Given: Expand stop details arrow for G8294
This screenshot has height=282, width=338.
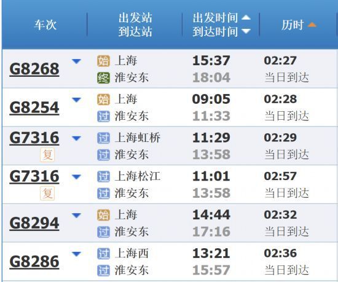Looking at the screenshot, I should click(x=76, y=216).
